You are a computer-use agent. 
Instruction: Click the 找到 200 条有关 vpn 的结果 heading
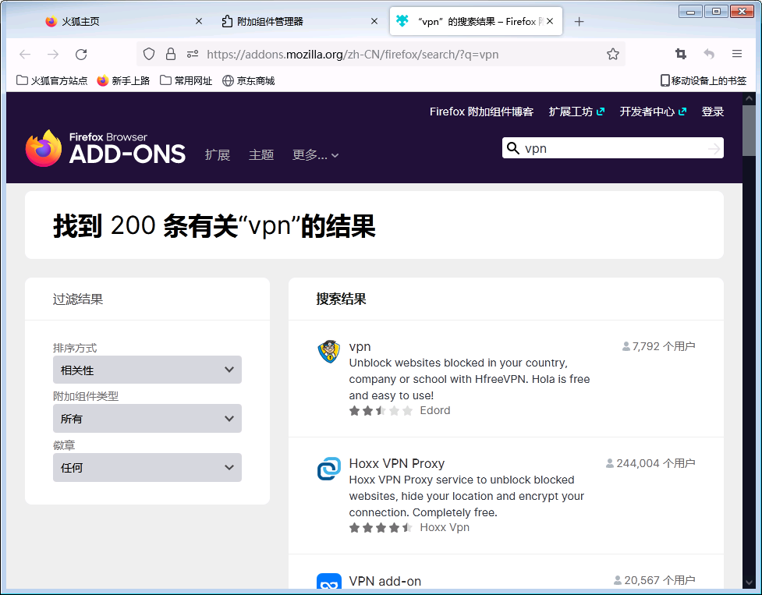(214, 226)
